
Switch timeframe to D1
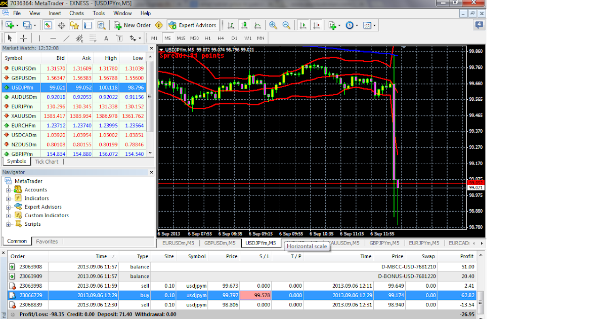click(234, 38)
